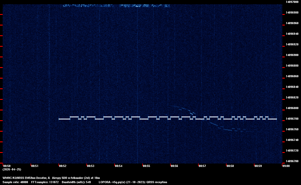The image size is (301, 185).
Task: Click the date (2026-04-25) text
Action: pyautogui.click(x=12, y=169)
